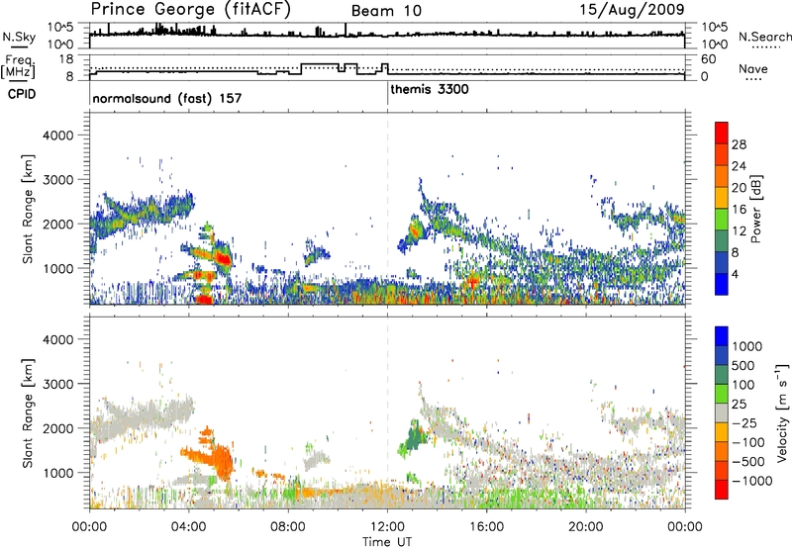Viewport: 792px width, 548px height.
Task: Click the left "10^5" N.Sky axis value
Action: click(60, 28)
